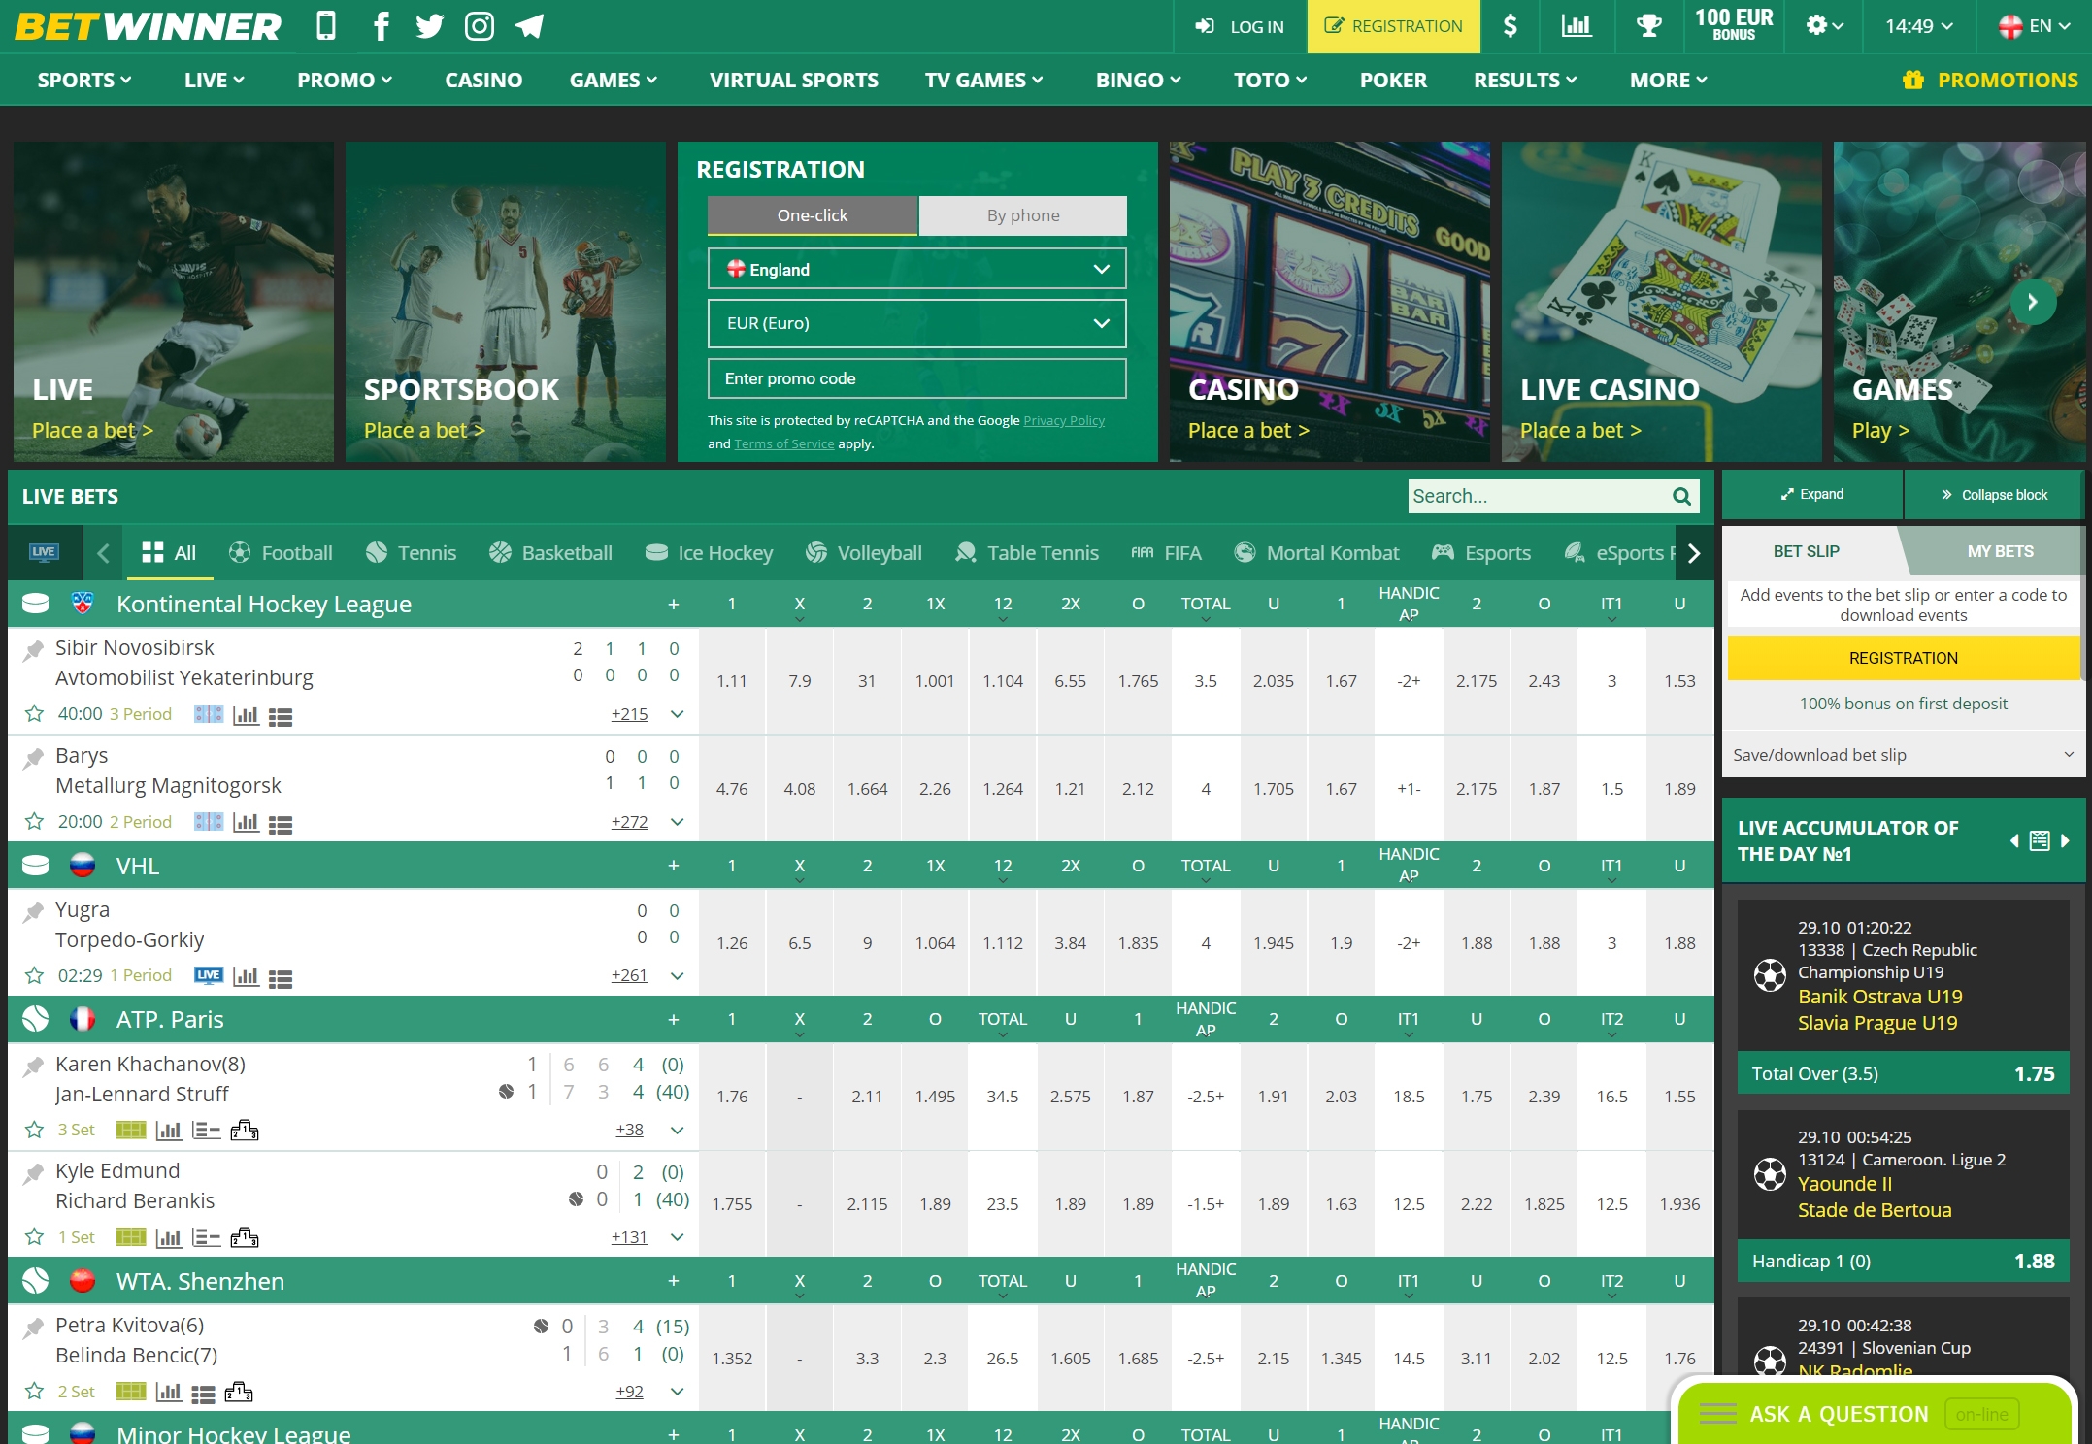The image size is (2092, 1444).
Task: Open the England country dropdown
Action: click(x=915, y=269)
